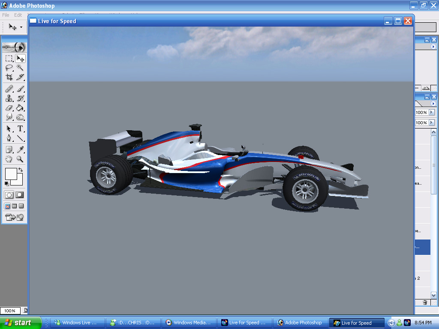Viewport: 439px width, 329px height.
Task: Open layer opacity 100% slider arrow
Action: (x=432, y=112)
